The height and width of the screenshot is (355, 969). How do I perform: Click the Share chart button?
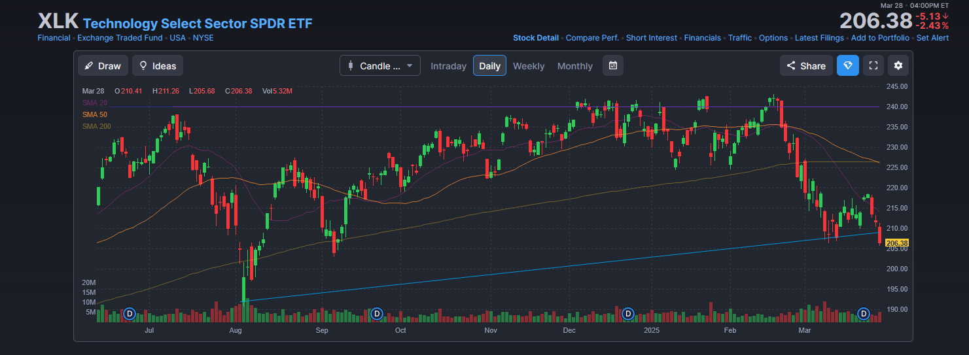(806, 66)
